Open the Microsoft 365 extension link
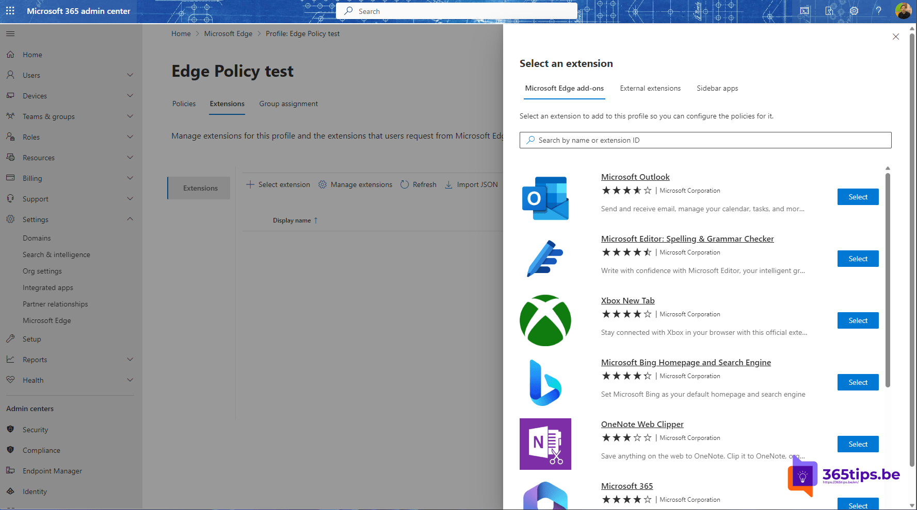This screenshot has width=917, height=510. [627, 486]
